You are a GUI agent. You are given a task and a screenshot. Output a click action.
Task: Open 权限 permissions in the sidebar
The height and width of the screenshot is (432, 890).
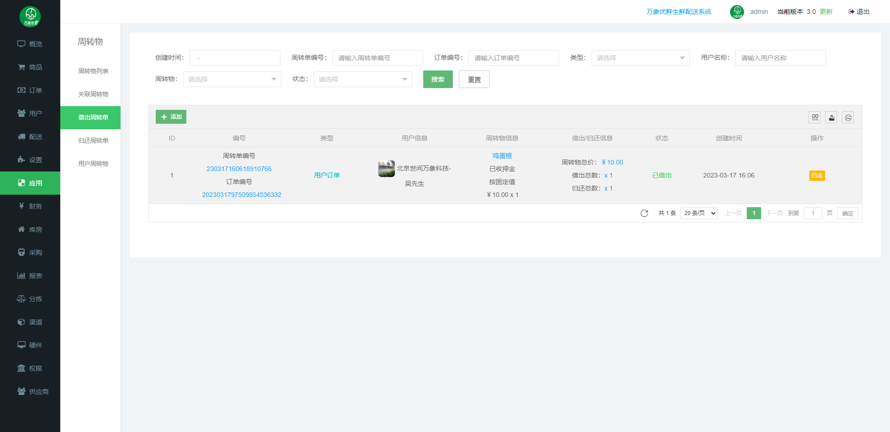click(x=30, y=368)
